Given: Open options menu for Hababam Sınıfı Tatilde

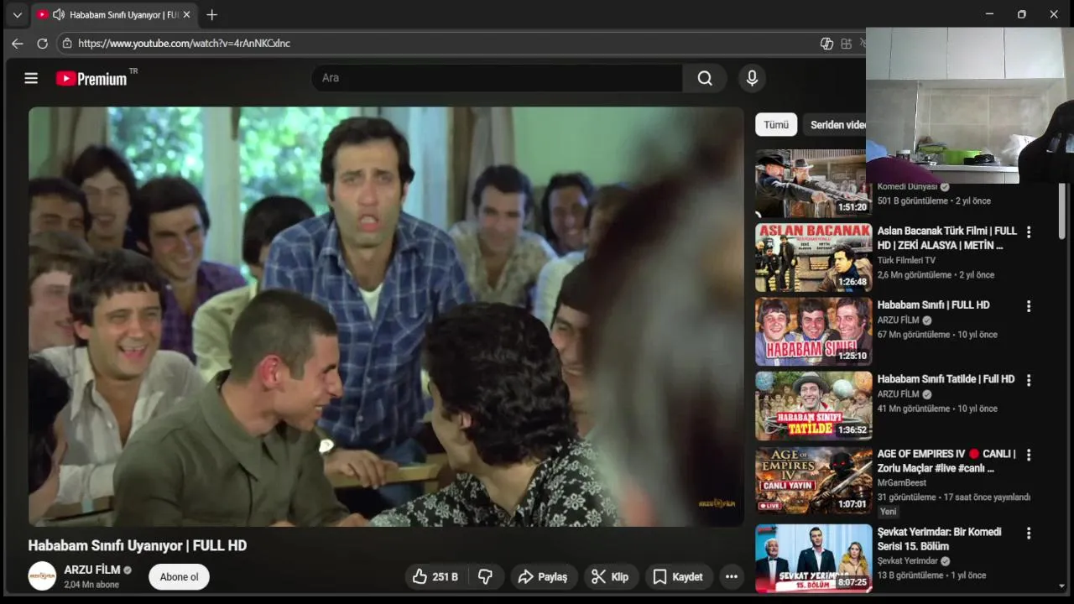Looking at the screenshot, I should 1029,380.
